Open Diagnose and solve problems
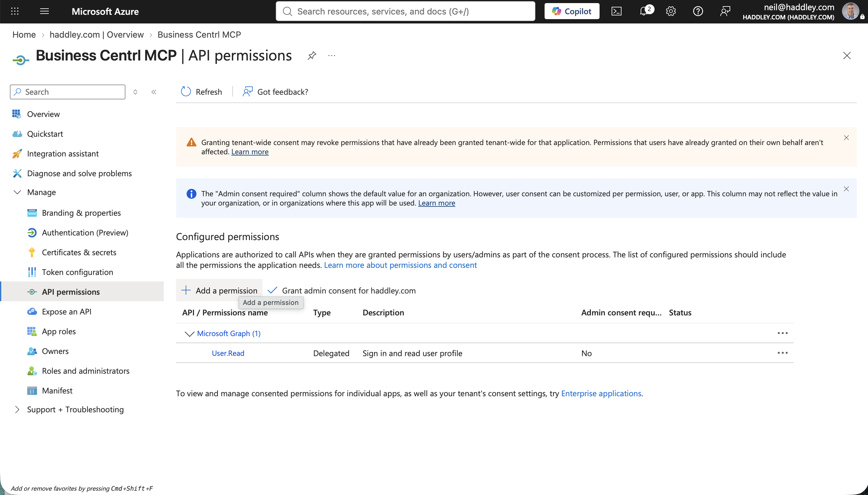 (79, 173)
